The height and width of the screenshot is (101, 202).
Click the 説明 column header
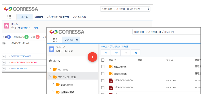(x=140, y=60)
